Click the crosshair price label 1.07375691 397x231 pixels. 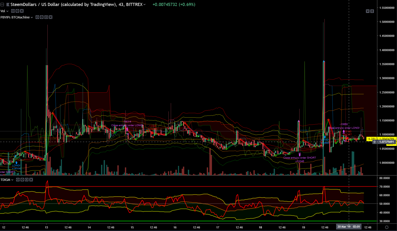[x=386, y=142]
